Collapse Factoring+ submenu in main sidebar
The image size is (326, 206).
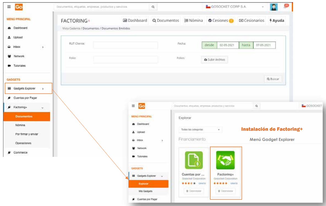click(42, 108)
